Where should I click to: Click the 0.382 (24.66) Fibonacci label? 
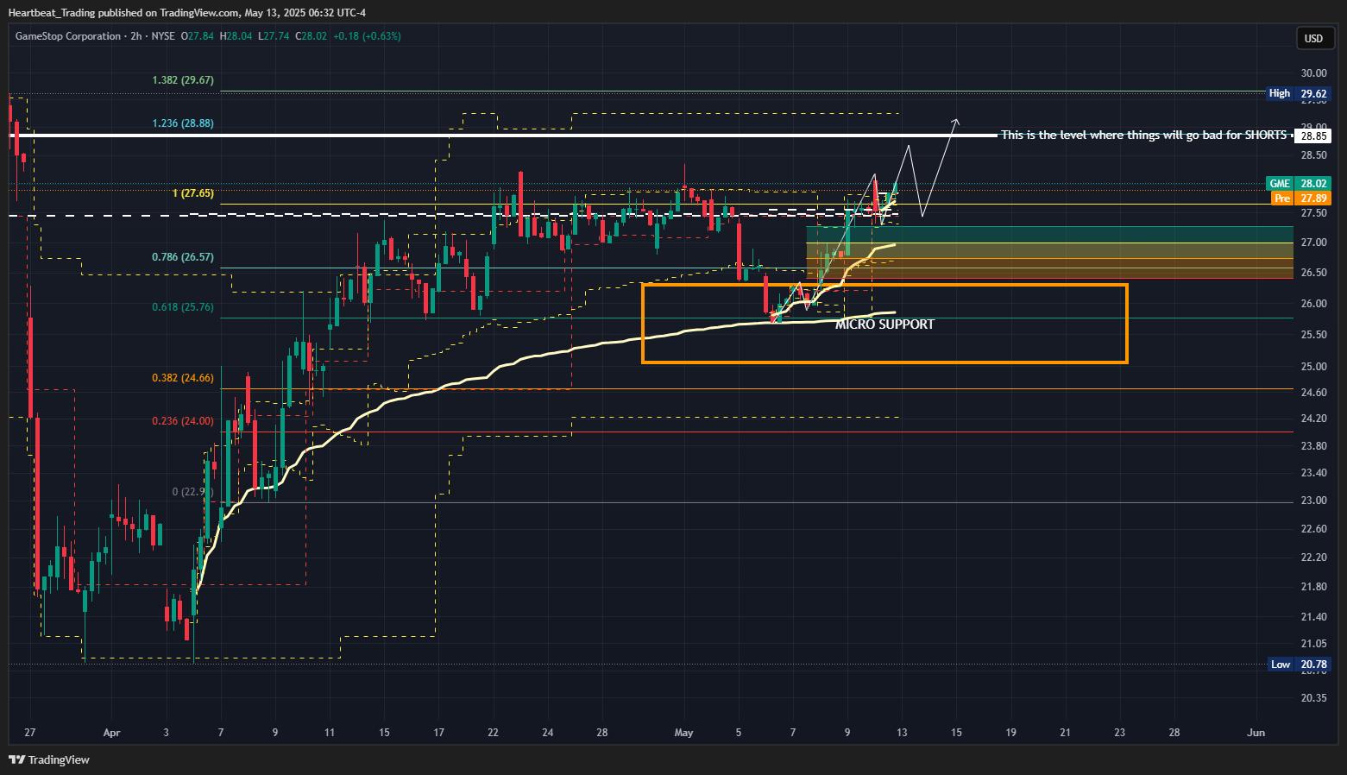pyautogui.click(x=183, y=378)
